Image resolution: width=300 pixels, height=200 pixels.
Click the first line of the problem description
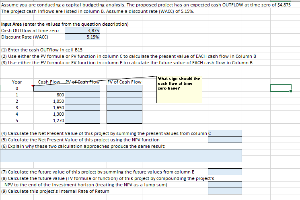(146, 5)
